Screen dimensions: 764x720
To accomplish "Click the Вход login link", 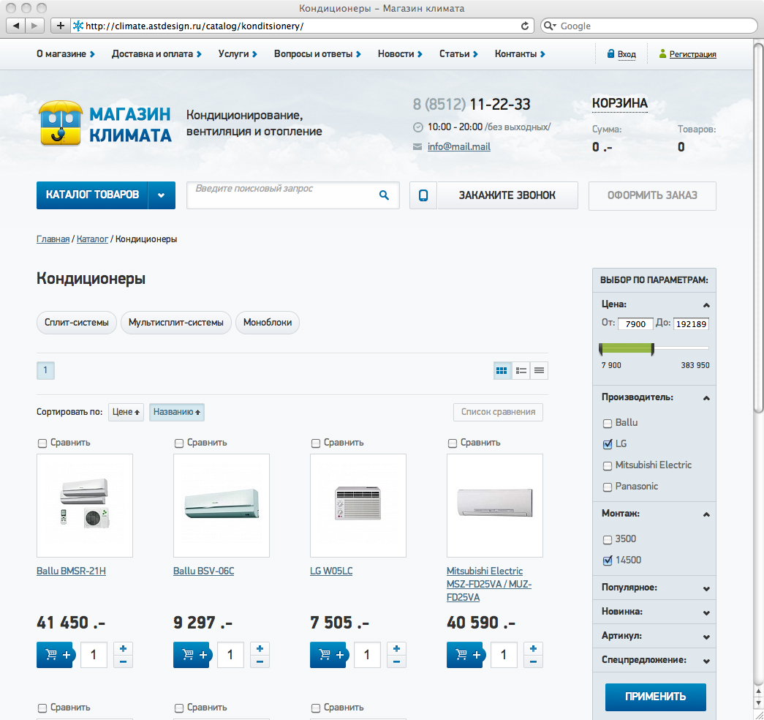I will tap(627, 54).
